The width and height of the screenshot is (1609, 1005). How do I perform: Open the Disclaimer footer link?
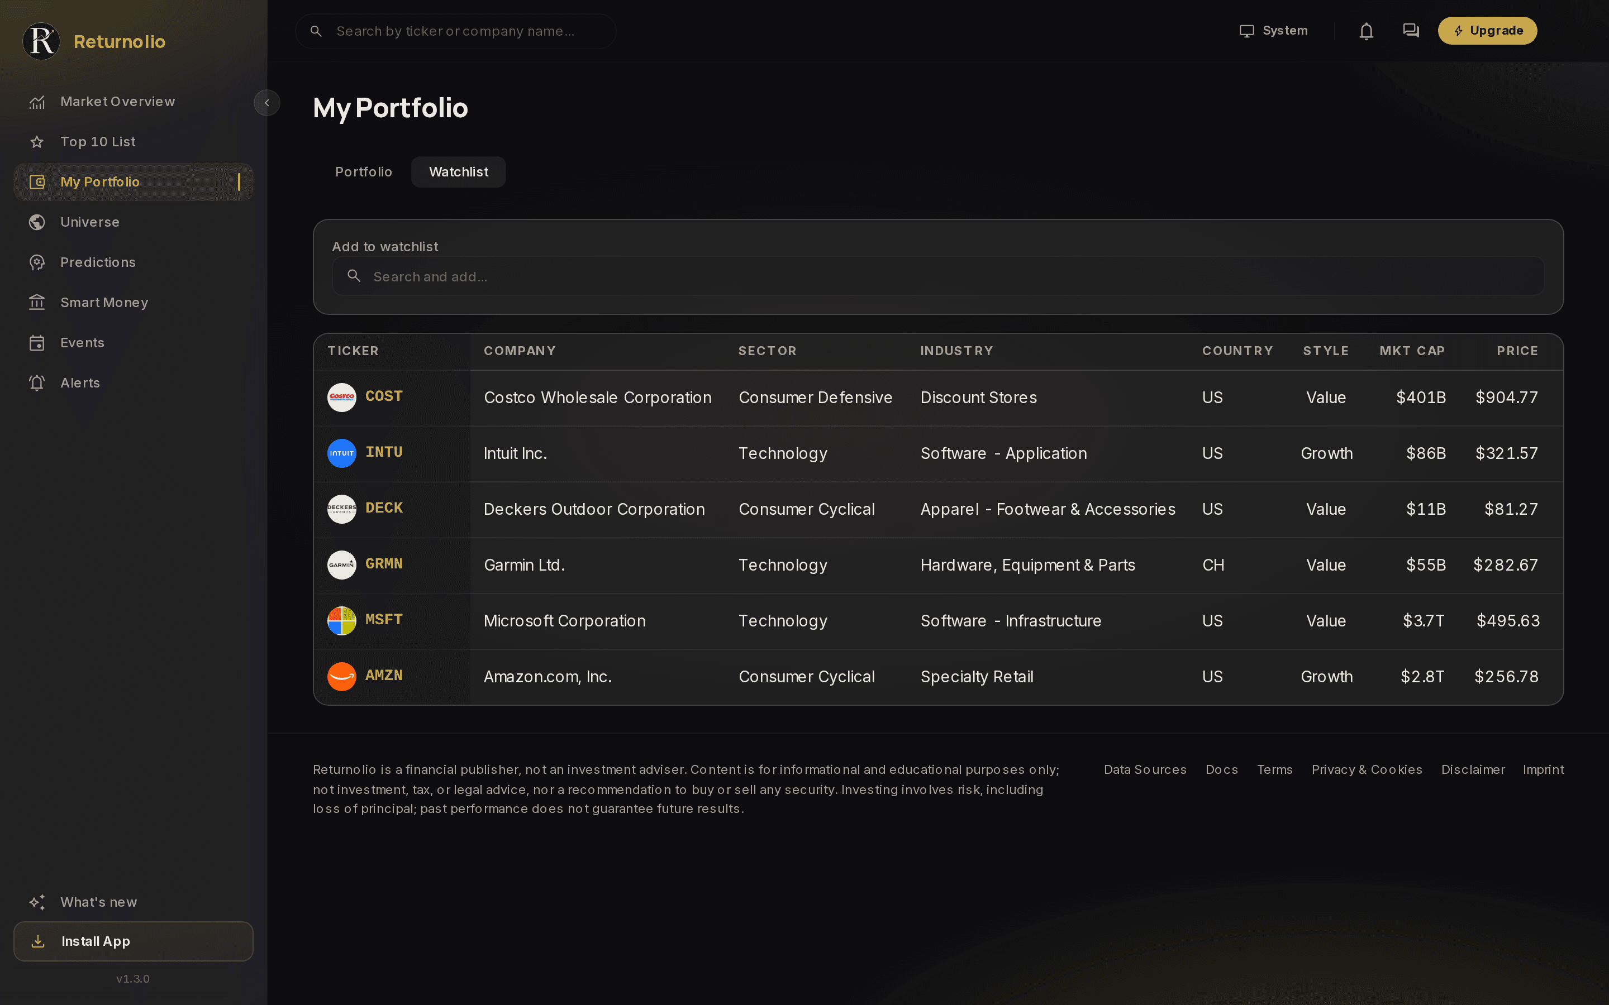click(x=1473, y=770)
